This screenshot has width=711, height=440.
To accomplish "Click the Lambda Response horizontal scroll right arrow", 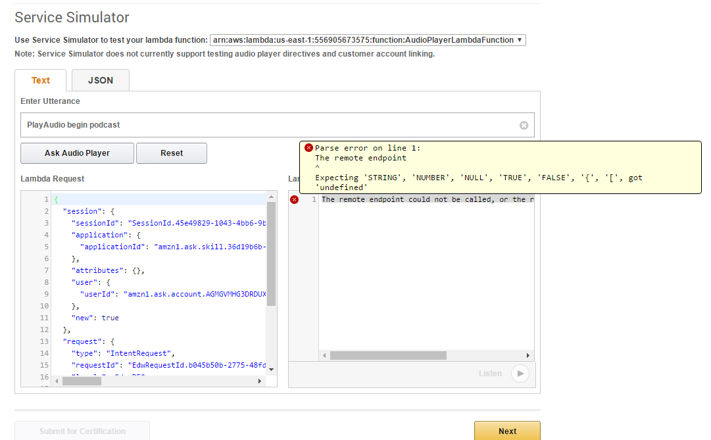I will click(528, 355).
